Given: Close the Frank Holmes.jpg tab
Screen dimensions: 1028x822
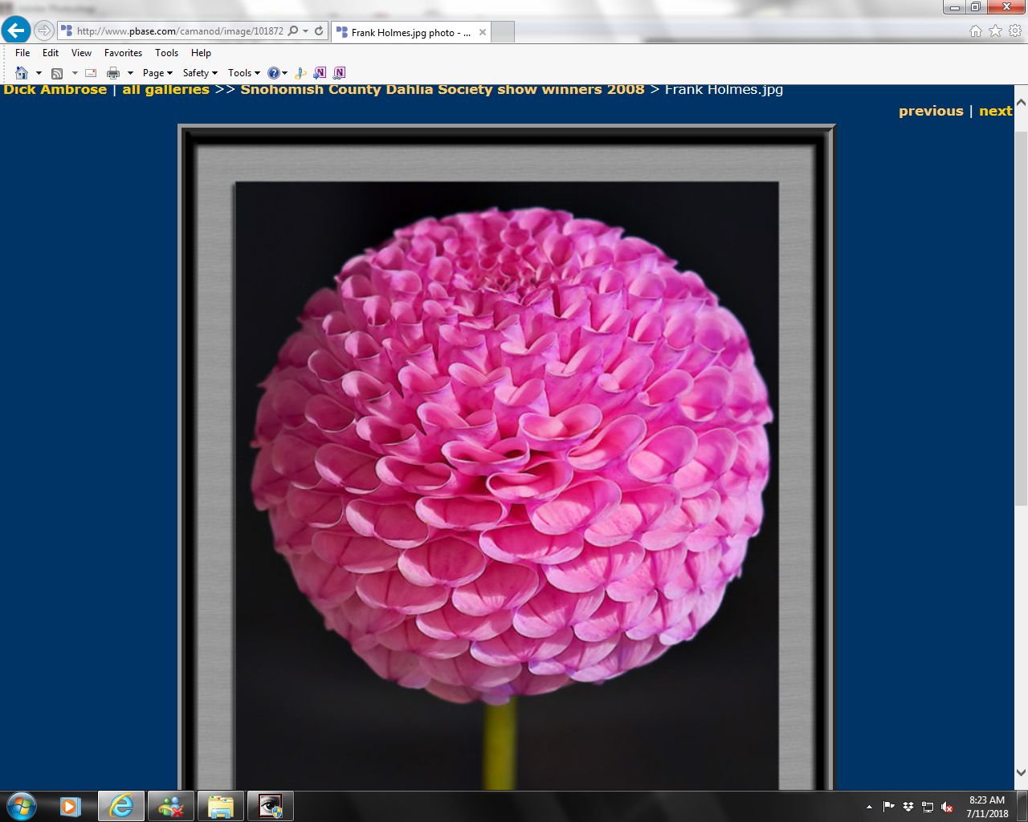Looking at the screenshot, I should [x=483, y=32].
